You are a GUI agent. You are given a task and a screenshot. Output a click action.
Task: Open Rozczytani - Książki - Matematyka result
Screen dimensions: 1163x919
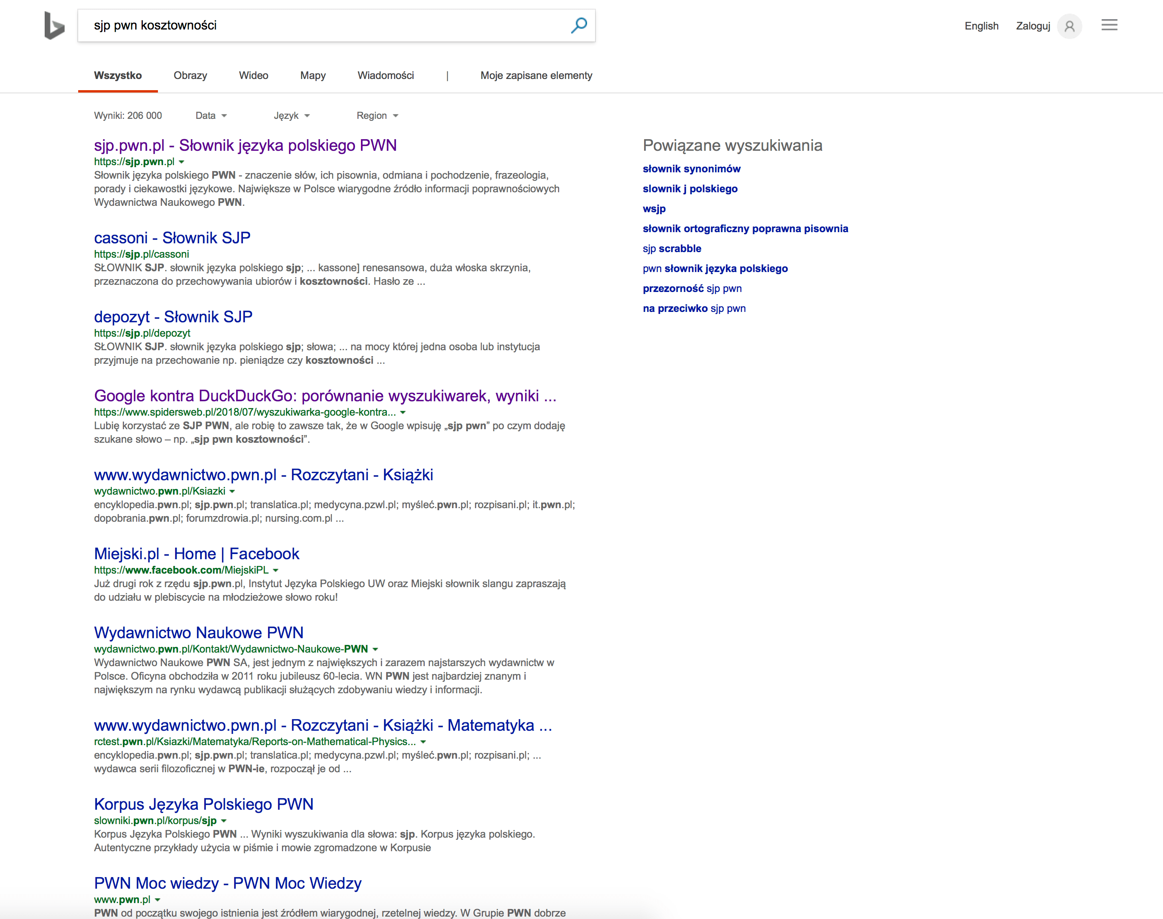point(323,725)
